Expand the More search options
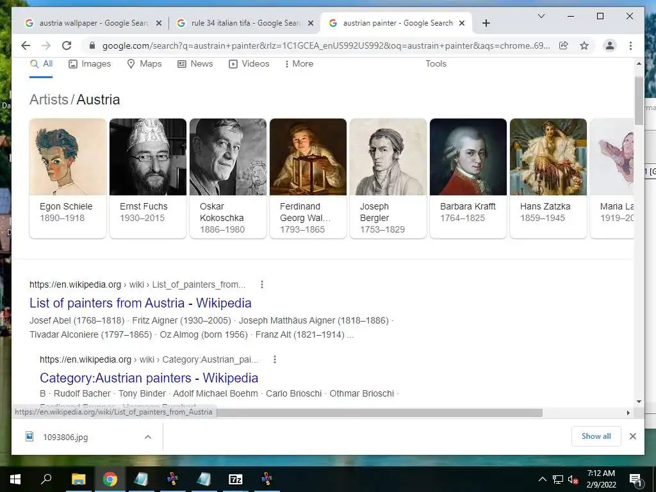 coord(299,64)
